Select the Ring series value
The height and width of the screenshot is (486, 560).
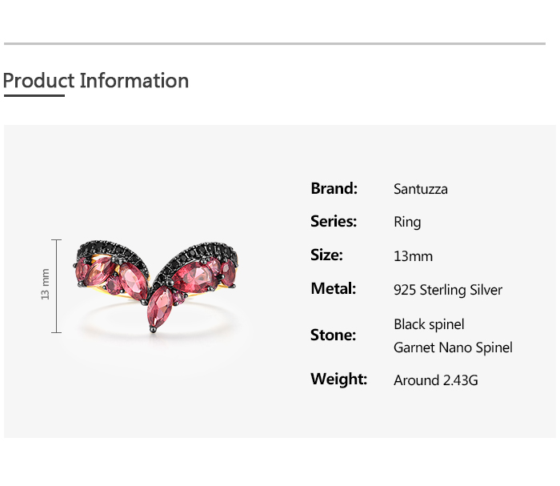pos(407,223)
